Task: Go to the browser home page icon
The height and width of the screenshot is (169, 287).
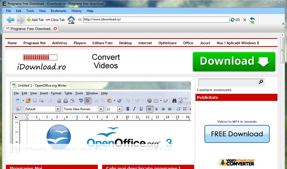Action: tap(71, 20)
